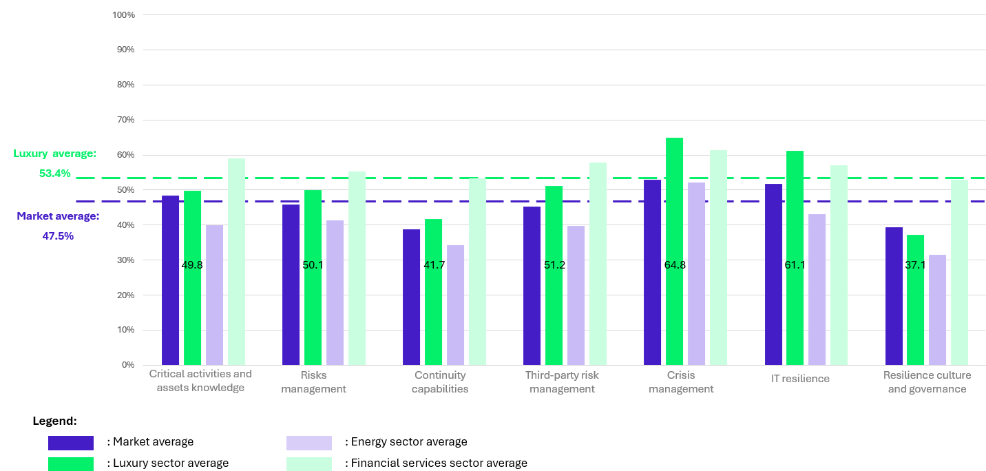Click the Market average 47.5% annotation
The height and width of the screenshot is (471, 986).
pos(58,226)
